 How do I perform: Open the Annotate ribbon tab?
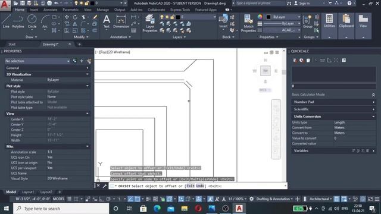click(x=50, y=10)
